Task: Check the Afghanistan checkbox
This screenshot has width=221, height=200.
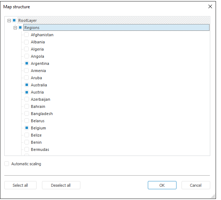Action: coord(27,35)
